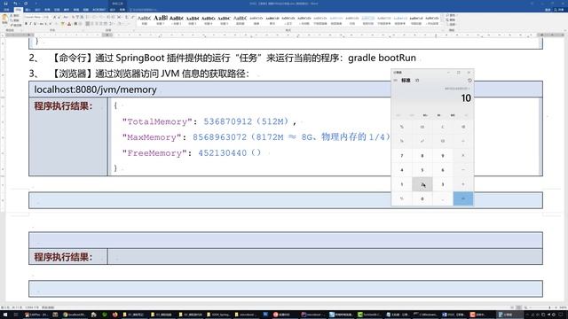Click digit 0 in calculator

[422, 198]
